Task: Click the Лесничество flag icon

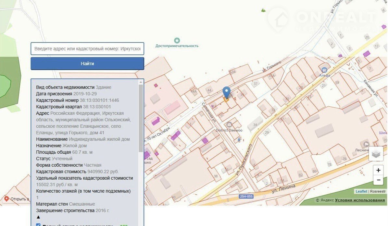Action: [367, 144]
